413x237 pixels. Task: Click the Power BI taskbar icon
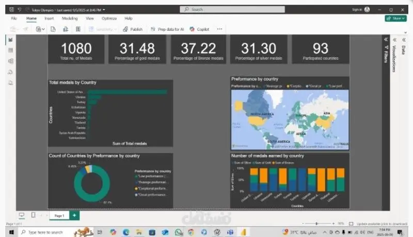point(243,232)
